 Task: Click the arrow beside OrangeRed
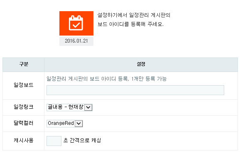tap(79, 124)
